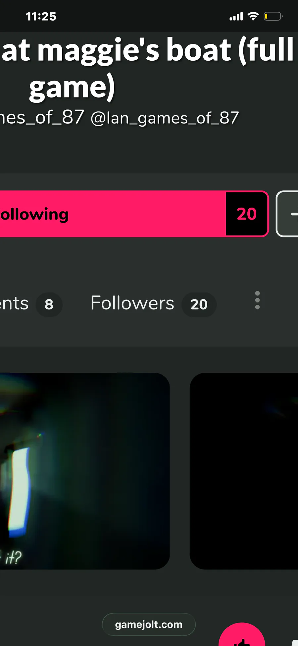298x646 pixels.
Task: Open the second dark screenshot thumbnail
Action: (244, 471)
